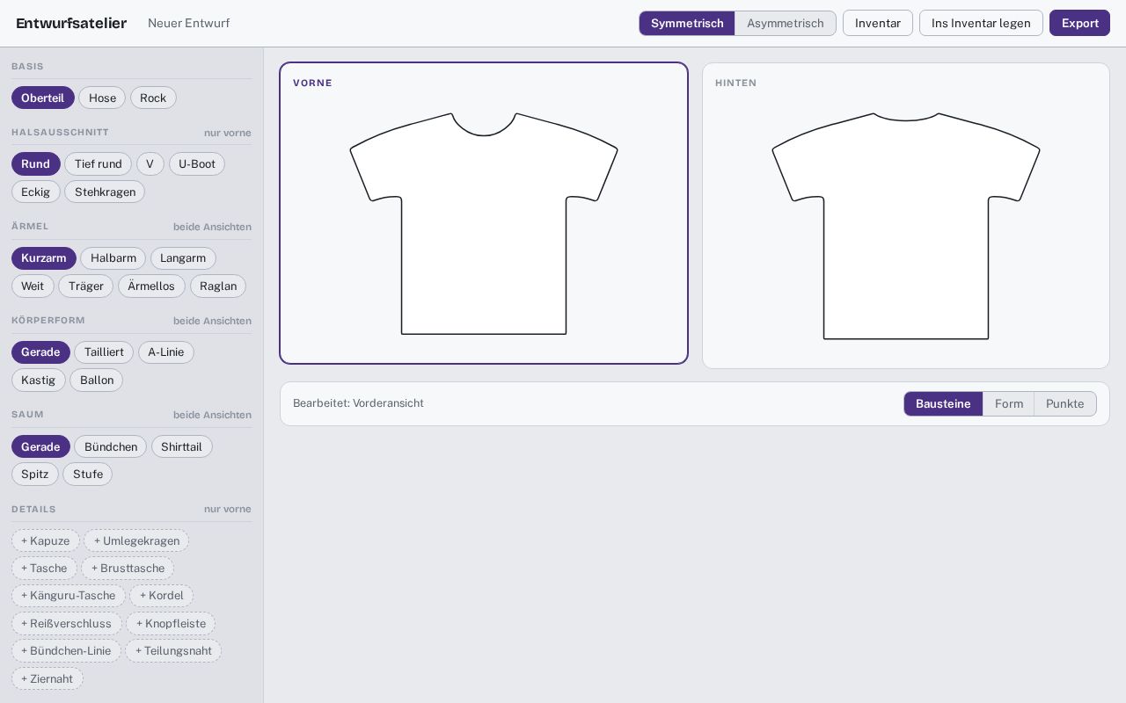Select the Hinten back view panel
The image size is (1126, 703).
pos(906,215)
